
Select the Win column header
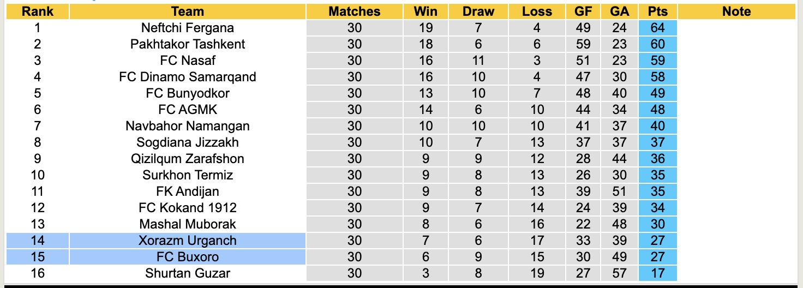pos(426,11)
